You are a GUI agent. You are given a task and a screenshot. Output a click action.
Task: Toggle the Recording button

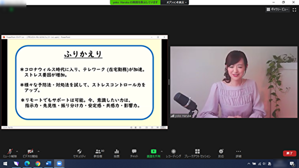coord(173,153)
